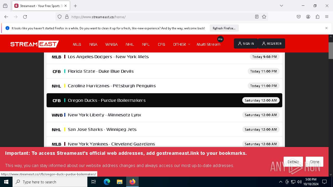Click Saturday 12:08 AM time badge
This screenshot has height=187, width=333.
coord(261,144)
